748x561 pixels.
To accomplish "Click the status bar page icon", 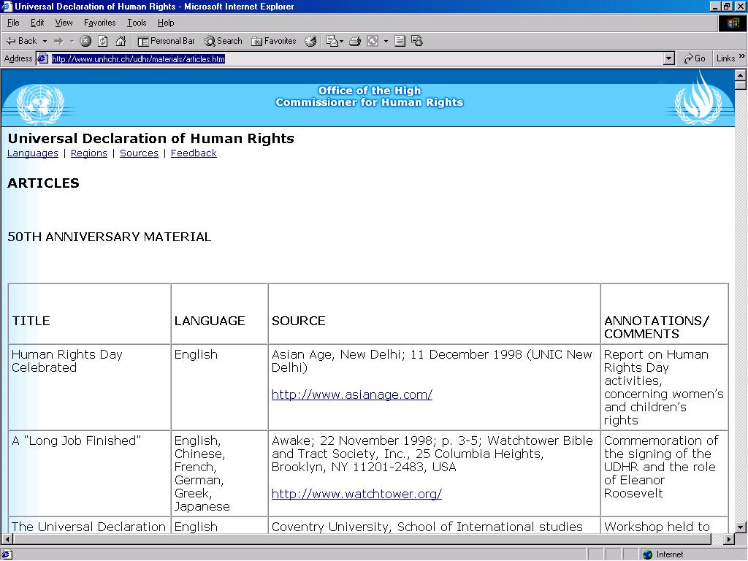I will click(x=7, y=554).
